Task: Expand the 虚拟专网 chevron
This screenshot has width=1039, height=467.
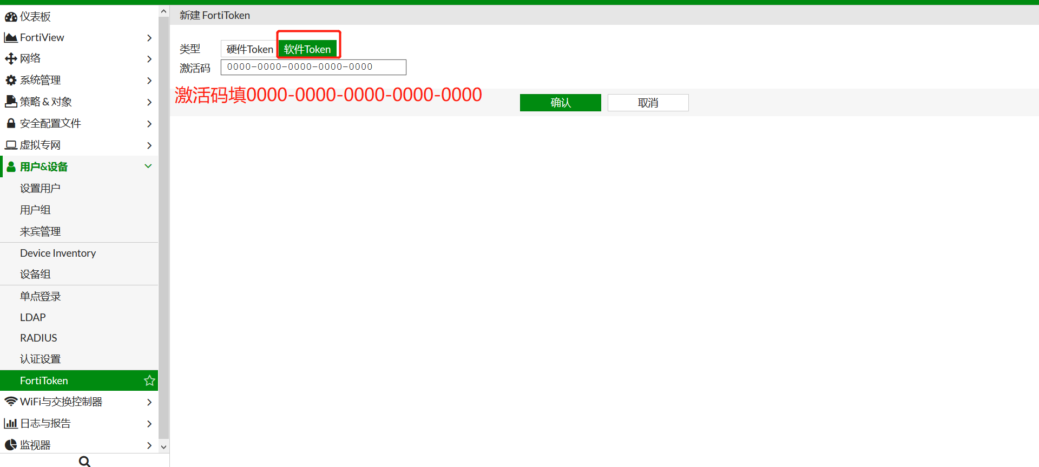Action: (x=149, y=145)
